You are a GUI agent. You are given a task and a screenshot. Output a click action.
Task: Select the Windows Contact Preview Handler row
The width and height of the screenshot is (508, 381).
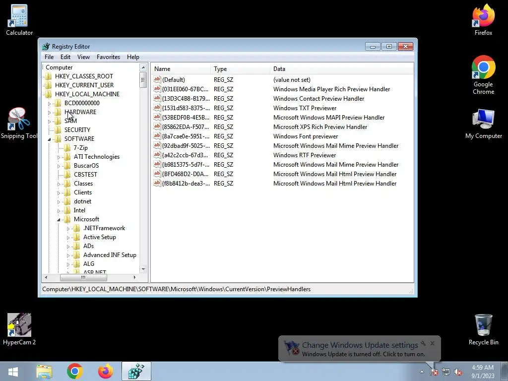(x=282, y=99)
